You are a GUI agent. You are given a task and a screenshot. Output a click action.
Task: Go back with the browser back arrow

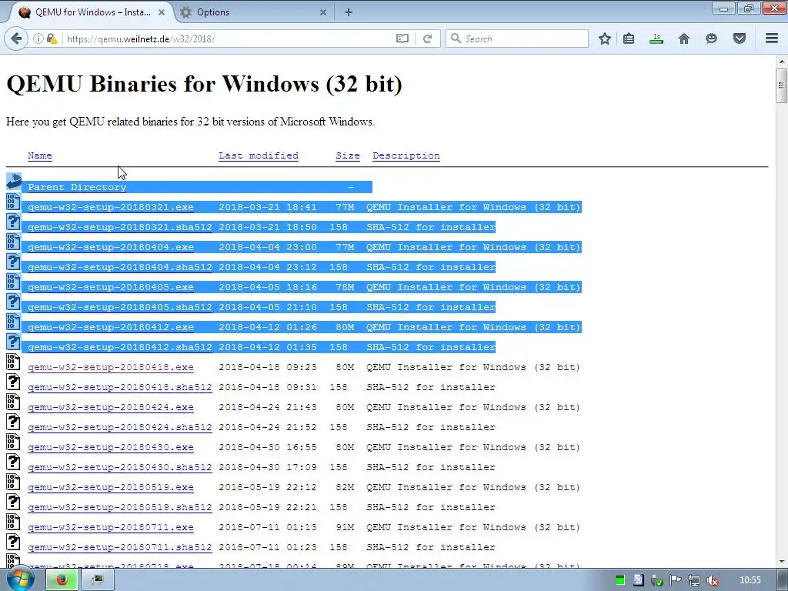(17, 38)
